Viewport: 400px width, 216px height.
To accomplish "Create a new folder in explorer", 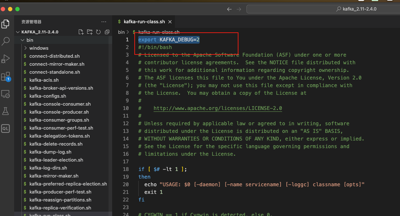I will coord(90,32).
